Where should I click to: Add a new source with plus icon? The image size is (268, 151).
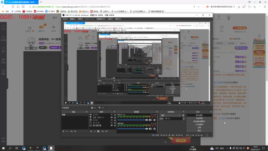click(x=91, y=131)
